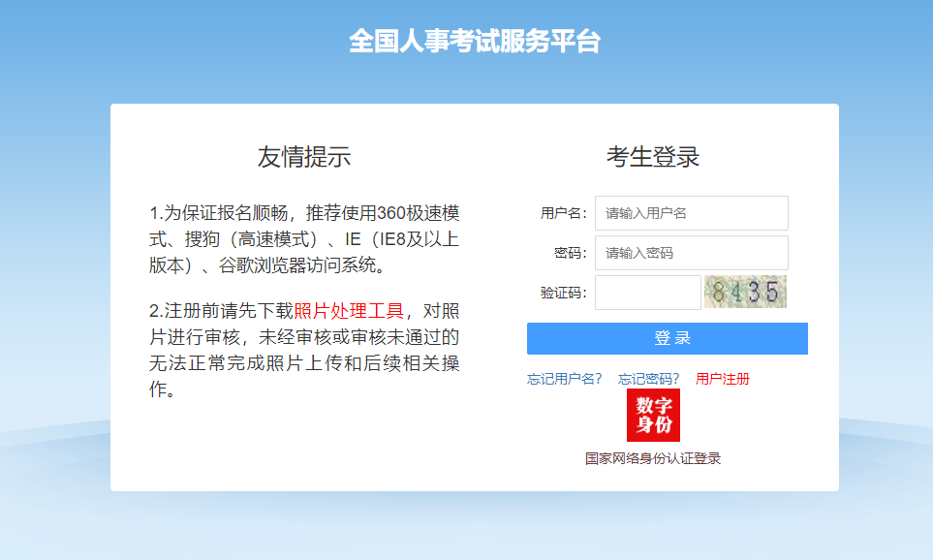Click the 请输入密码 password input field
This screenshot has height=560, width=933.
[691, 253]
